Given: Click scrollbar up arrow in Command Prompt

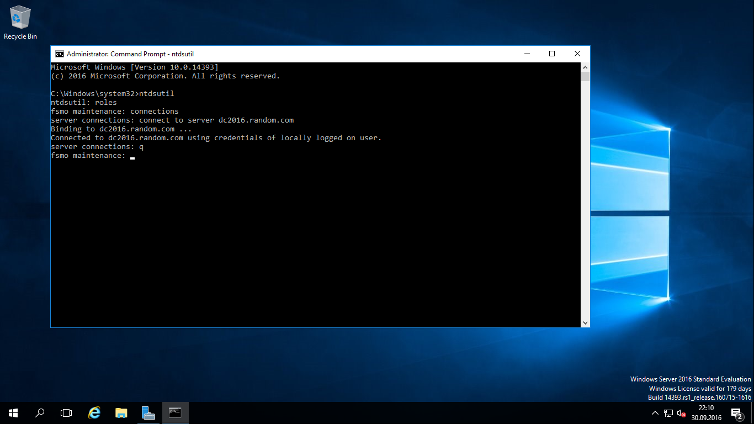Looking at the screenshot, I should [585, 67].
